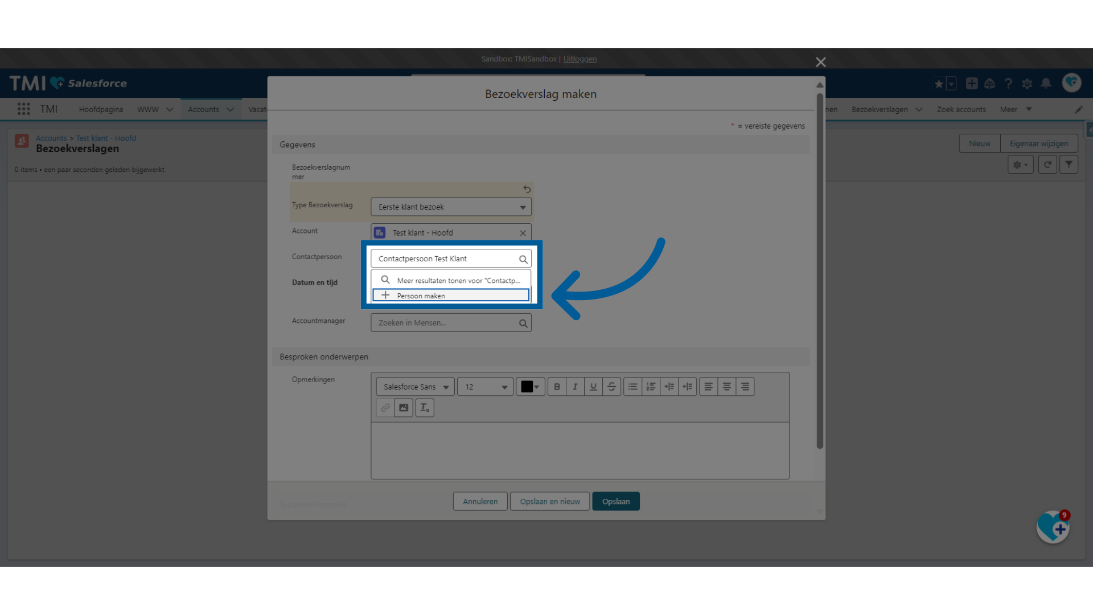Click the Nieuw button
Screen dimensions: 1093x615
[980, 143]
